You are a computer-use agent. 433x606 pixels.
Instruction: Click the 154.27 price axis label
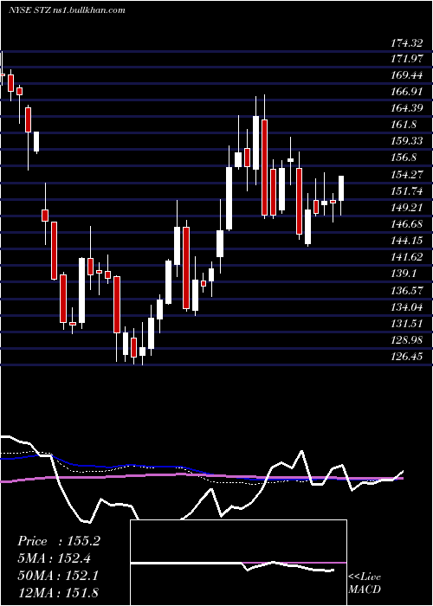(406, 175)
